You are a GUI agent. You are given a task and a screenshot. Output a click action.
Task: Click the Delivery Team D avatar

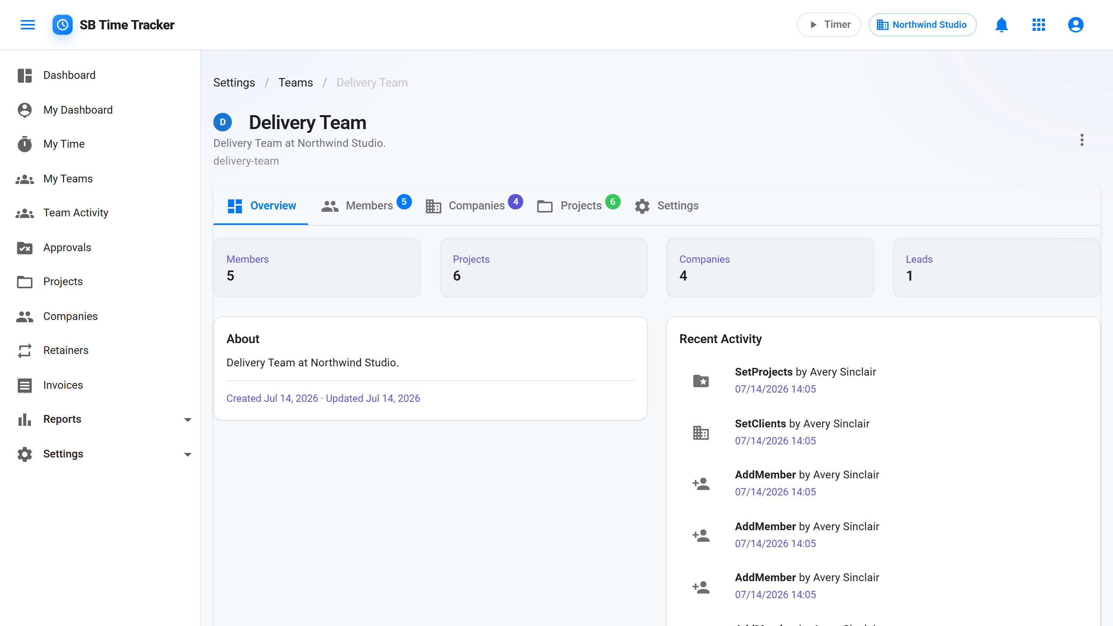(223, 122)
